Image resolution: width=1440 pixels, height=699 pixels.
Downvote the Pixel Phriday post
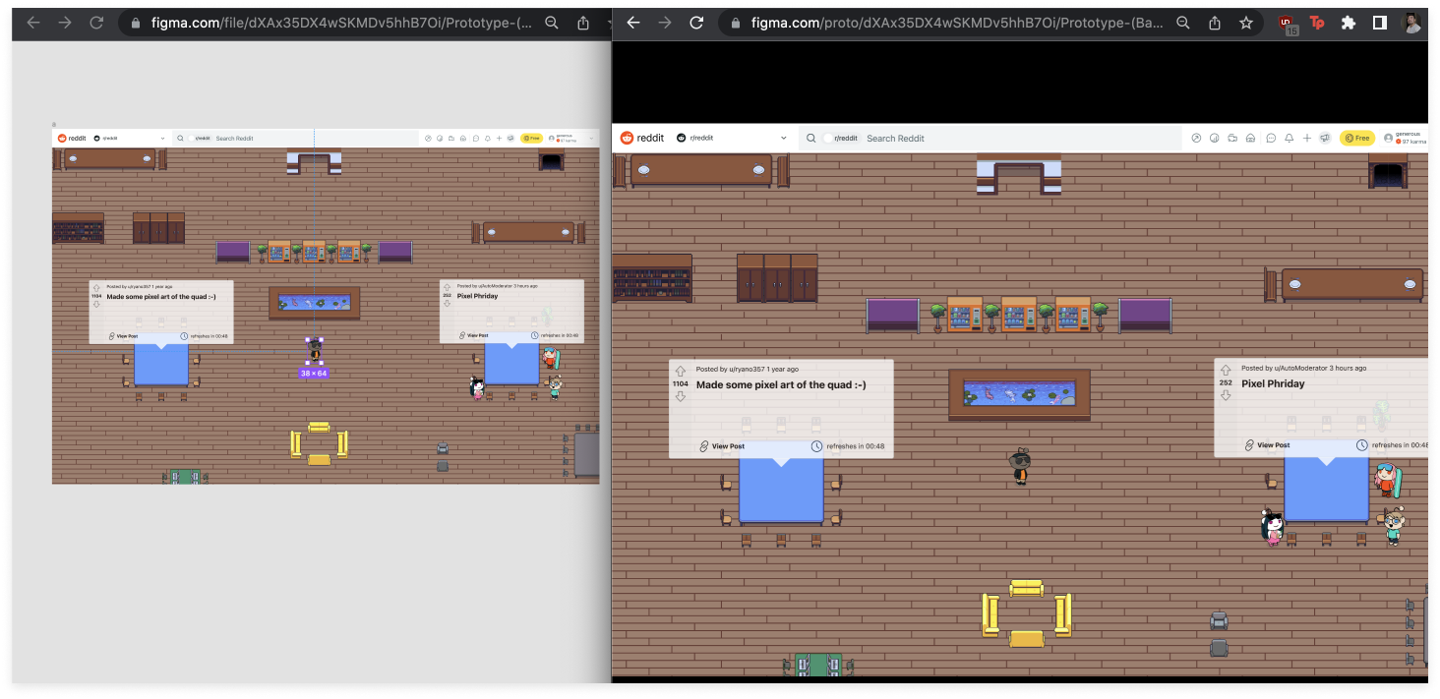point(1226,393)
